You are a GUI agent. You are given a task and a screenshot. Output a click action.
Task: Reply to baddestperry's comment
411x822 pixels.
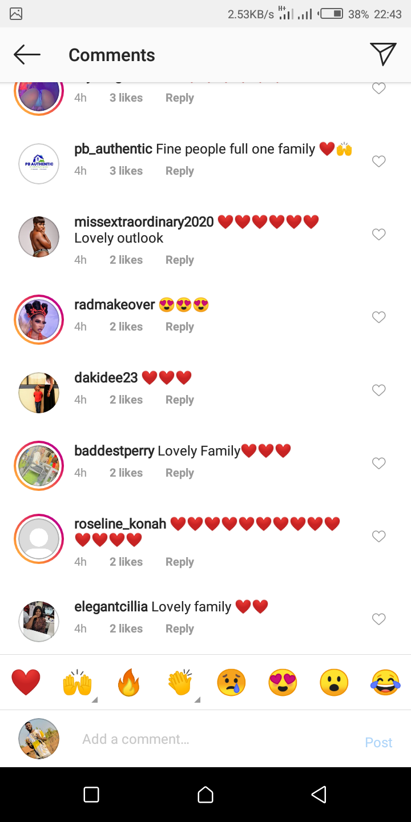pos(180,473)
